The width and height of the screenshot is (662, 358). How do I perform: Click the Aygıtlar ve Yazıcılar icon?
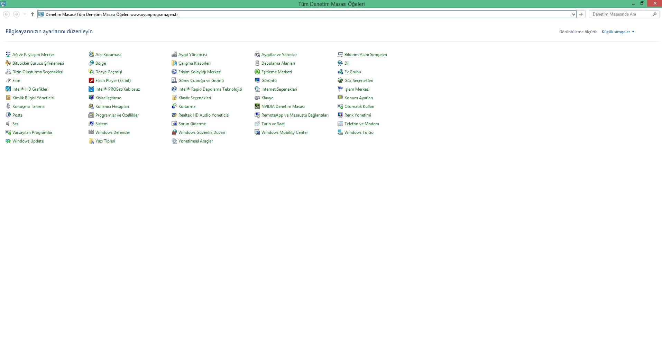pyautogui.click(x=257, y=54)
